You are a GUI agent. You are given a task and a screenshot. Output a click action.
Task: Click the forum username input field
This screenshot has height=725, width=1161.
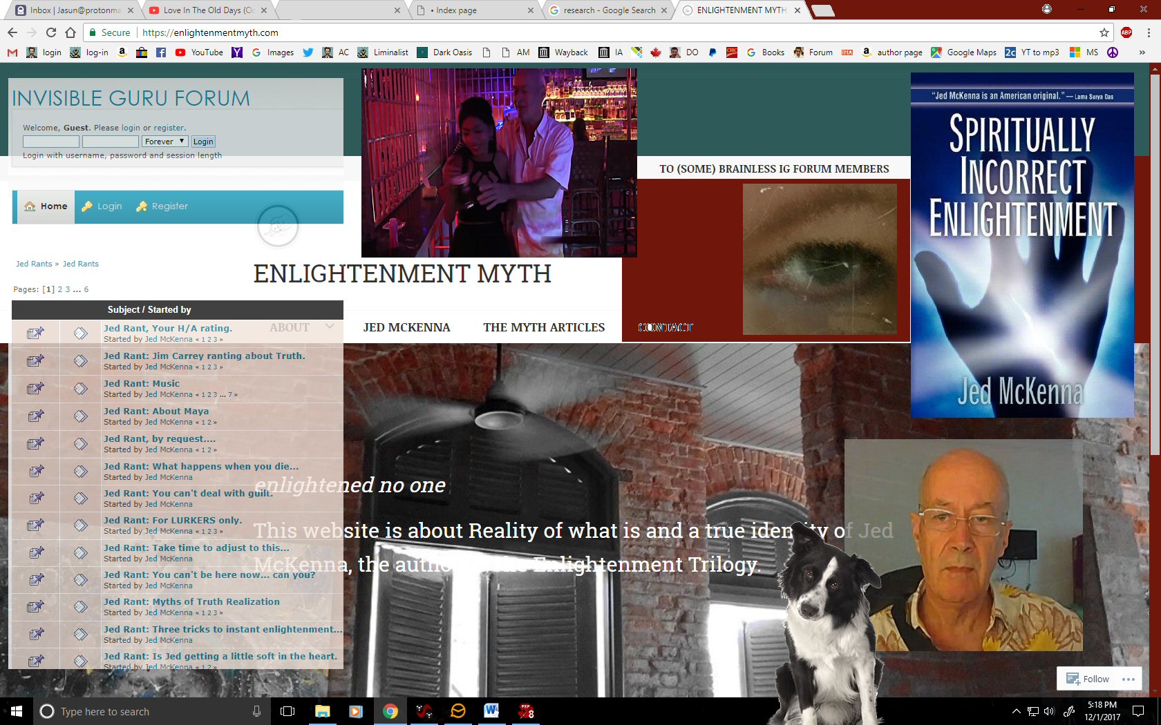(x=50, y=142)
